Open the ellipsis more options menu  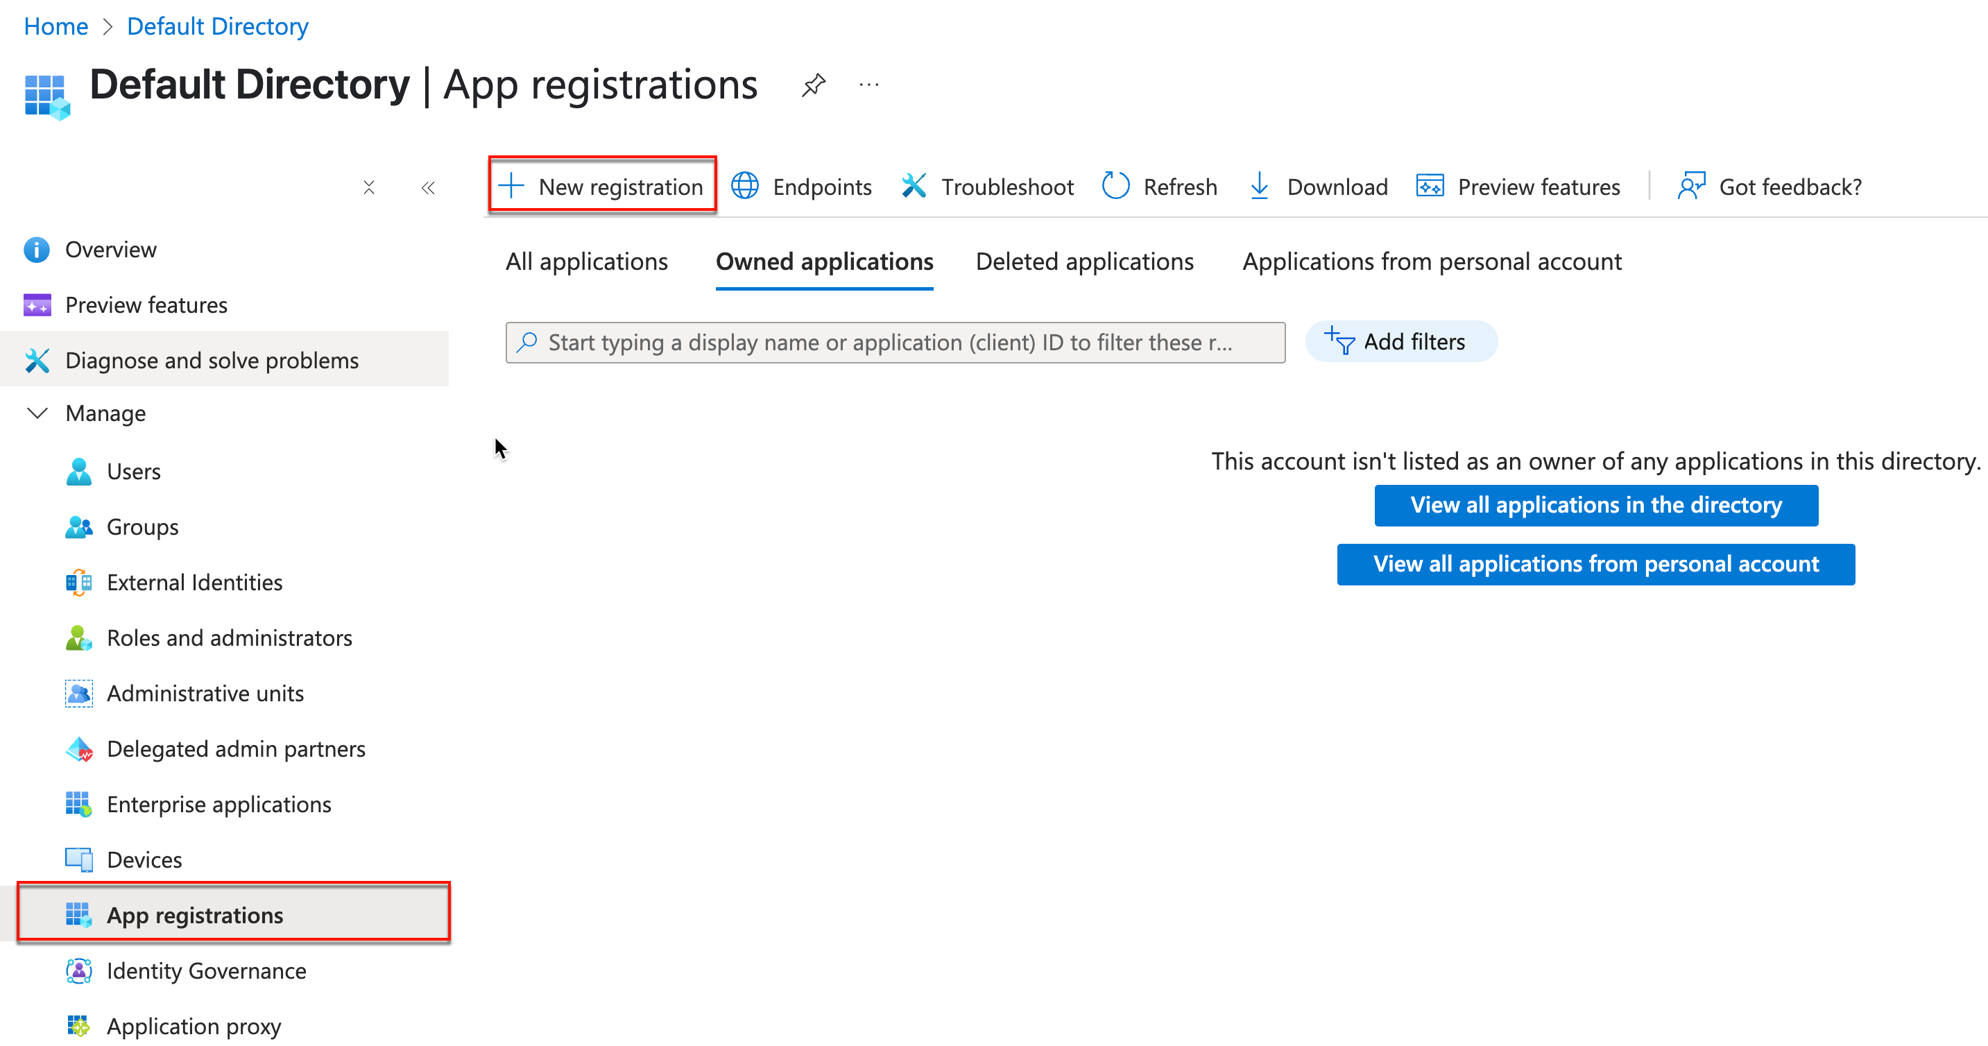pos(869,85)
